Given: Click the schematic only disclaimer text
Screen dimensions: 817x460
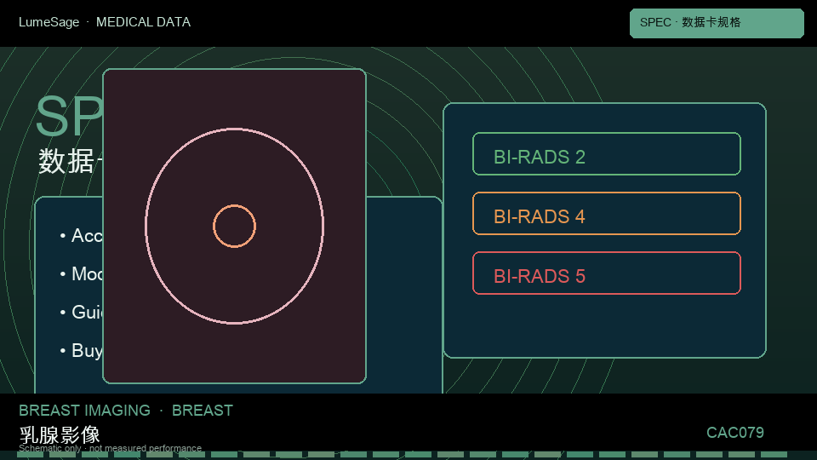Looking at the screenshot, I should [x=110, y=448].
